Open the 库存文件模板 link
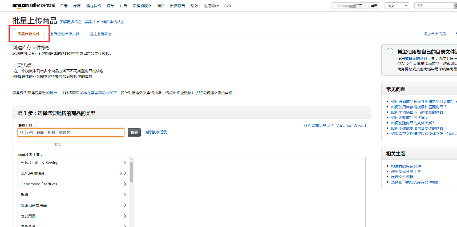The image size is (457, 227). pyautogui.click(x=402, y=177)
